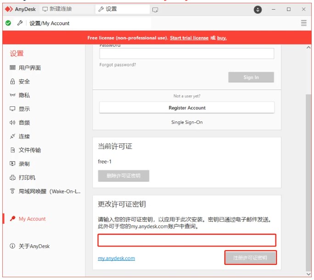Open the hamburger menu icon
314x280 pixels.
303,23
